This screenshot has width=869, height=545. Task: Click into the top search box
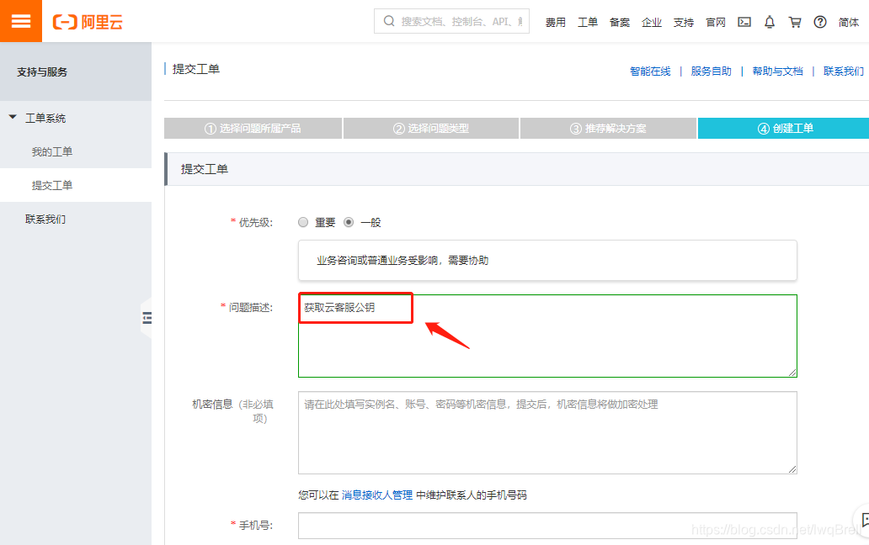click(x=451, y=21)
